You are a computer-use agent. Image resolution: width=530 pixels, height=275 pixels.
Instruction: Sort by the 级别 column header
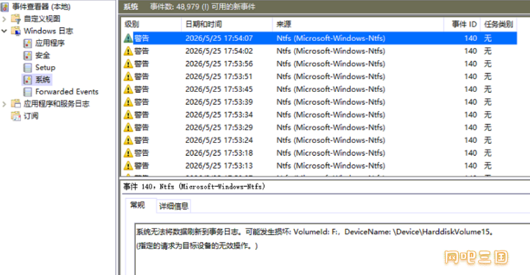(152, 24)
